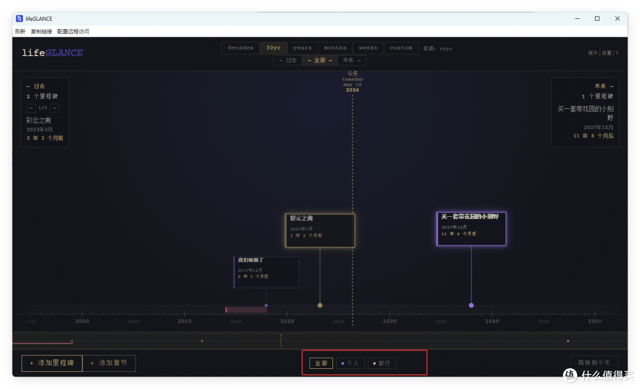This screenshot has width=640, height=389.
Task: Click the ← 过去 panel header
Action: coord(36,86)
